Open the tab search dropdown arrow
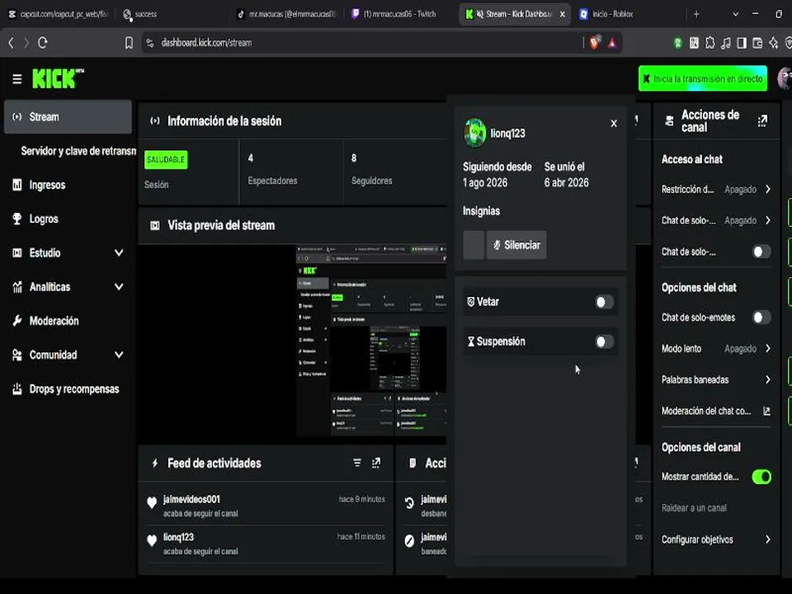This screenshot has width=792, height=594. pos(735,14)
